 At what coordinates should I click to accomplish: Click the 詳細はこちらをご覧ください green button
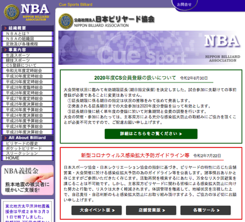[151, 134]
